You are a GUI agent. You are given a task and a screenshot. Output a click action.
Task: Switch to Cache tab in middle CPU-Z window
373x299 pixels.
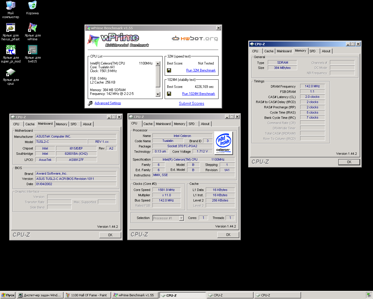coord(148,124)
